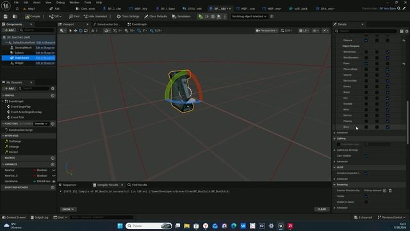This screenshot has width=410, height=231.
Task: Open the Perspective view mode dropdown
Action: point(266,31)
